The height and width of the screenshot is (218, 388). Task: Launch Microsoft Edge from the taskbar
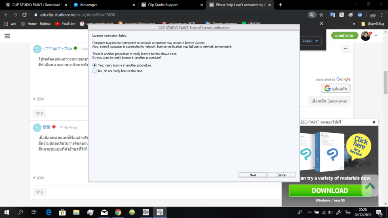click(48, 212)
